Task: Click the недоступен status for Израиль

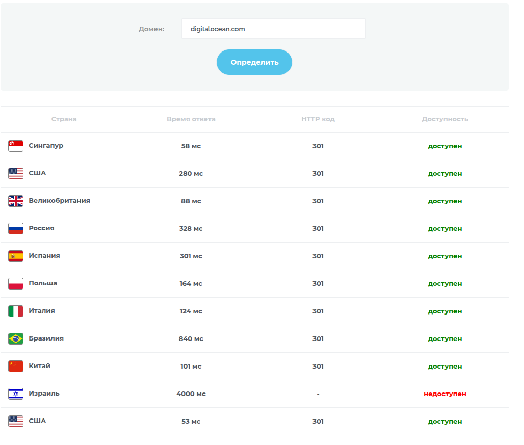Action: pos(445,394)
